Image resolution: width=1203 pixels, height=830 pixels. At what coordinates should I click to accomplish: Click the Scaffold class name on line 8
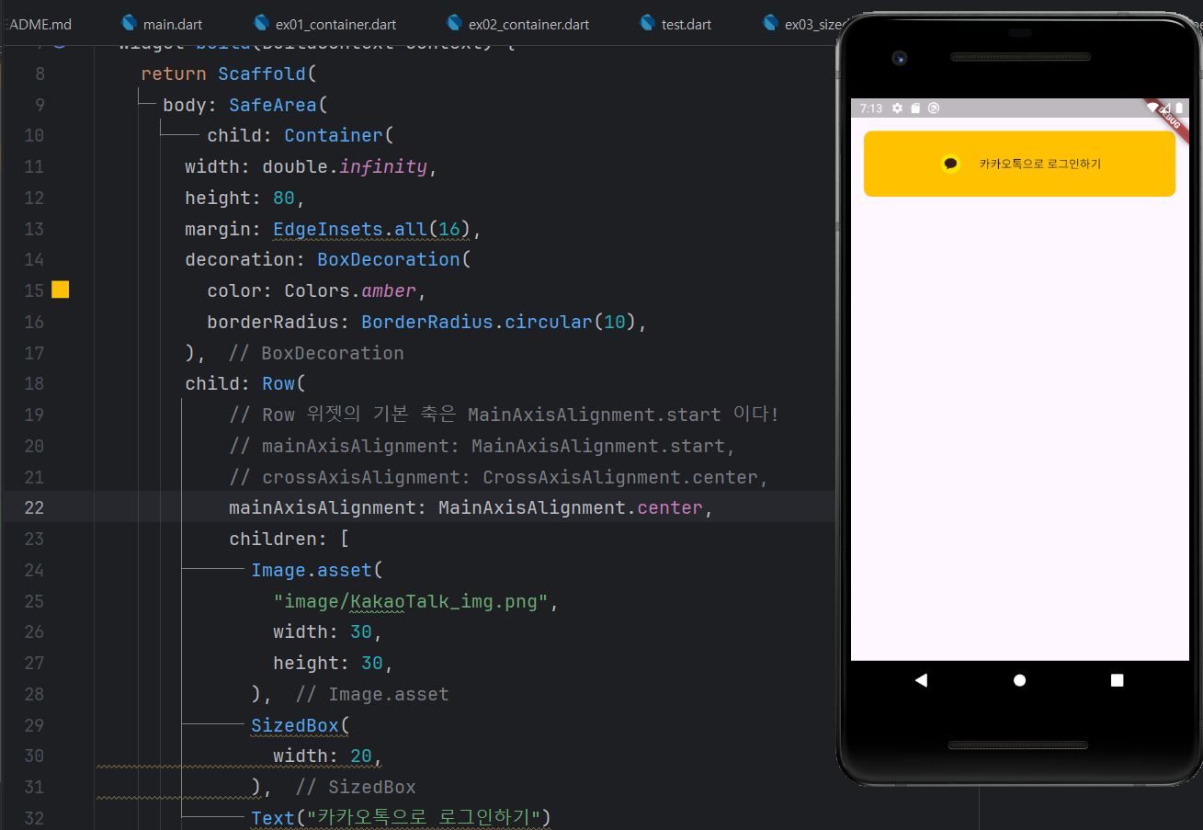[x=262, y=74]
